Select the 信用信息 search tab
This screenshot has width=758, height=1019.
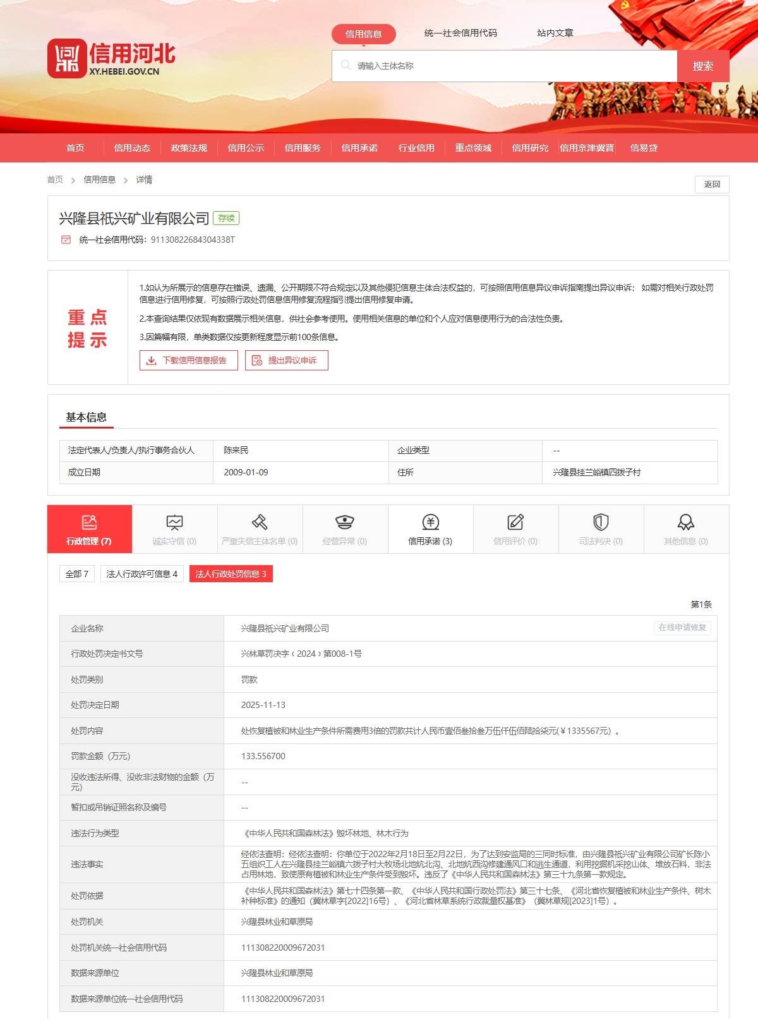tap(364, 34)
